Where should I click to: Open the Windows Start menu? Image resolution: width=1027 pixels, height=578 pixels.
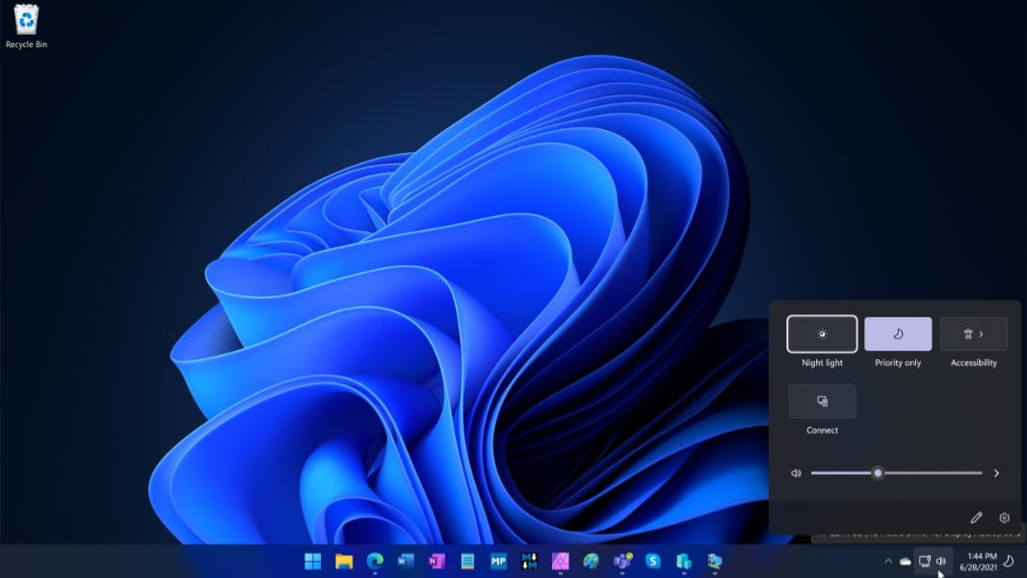(313, 561)
